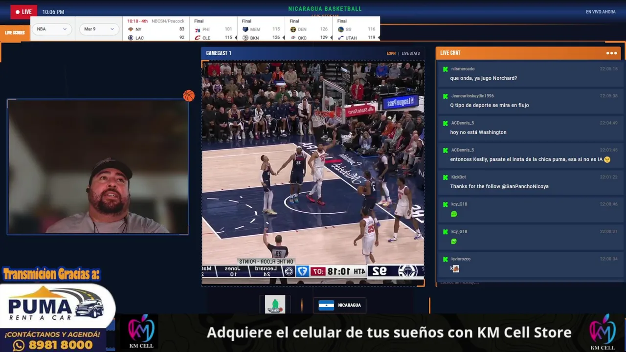The width and height of the screenshot is (626, 352).
Task: Click the LA Clippers logo
Action: pyautogui.click(x=131, y=38)
